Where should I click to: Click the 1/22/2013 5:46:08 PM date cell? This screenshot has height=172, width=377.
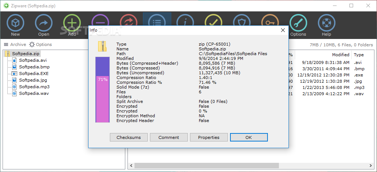[x=326, y=87]
